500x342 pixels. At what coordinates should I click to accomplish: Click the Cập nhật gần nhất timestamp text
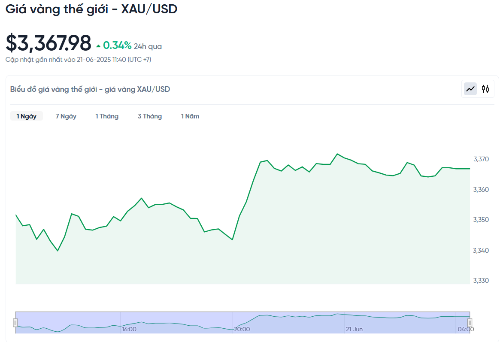coord(79,60)
